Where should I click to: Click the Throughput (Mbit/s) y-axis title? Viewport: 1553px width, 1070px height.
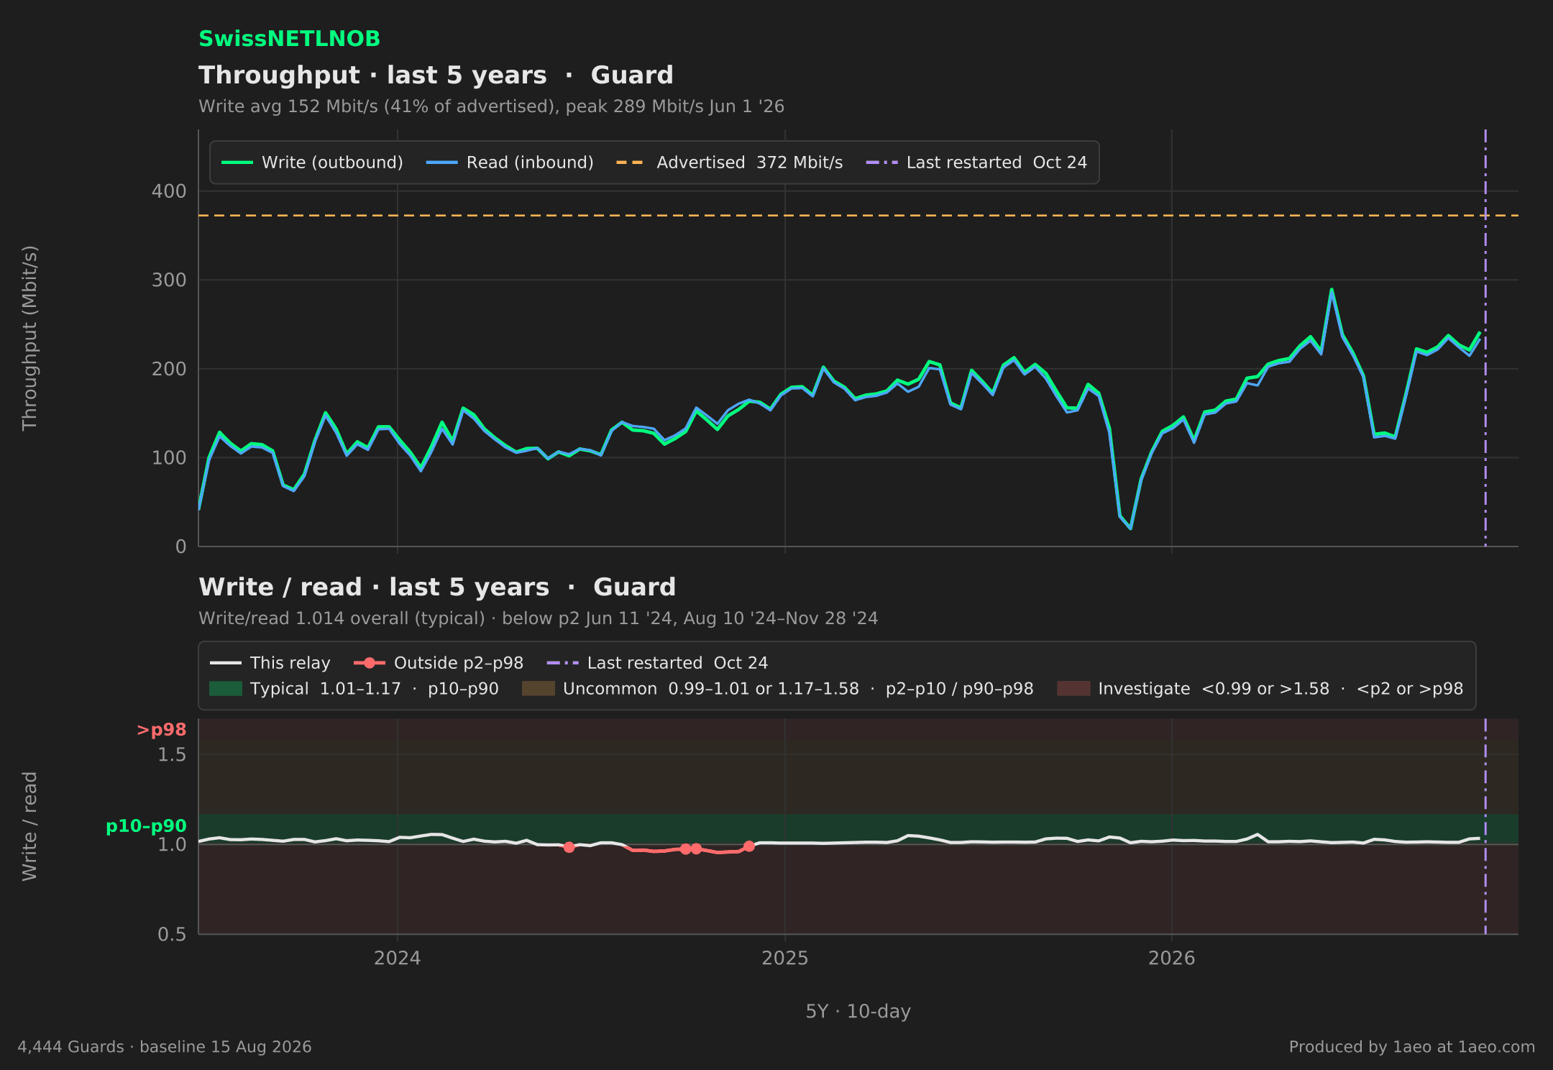tap(29, 338)
